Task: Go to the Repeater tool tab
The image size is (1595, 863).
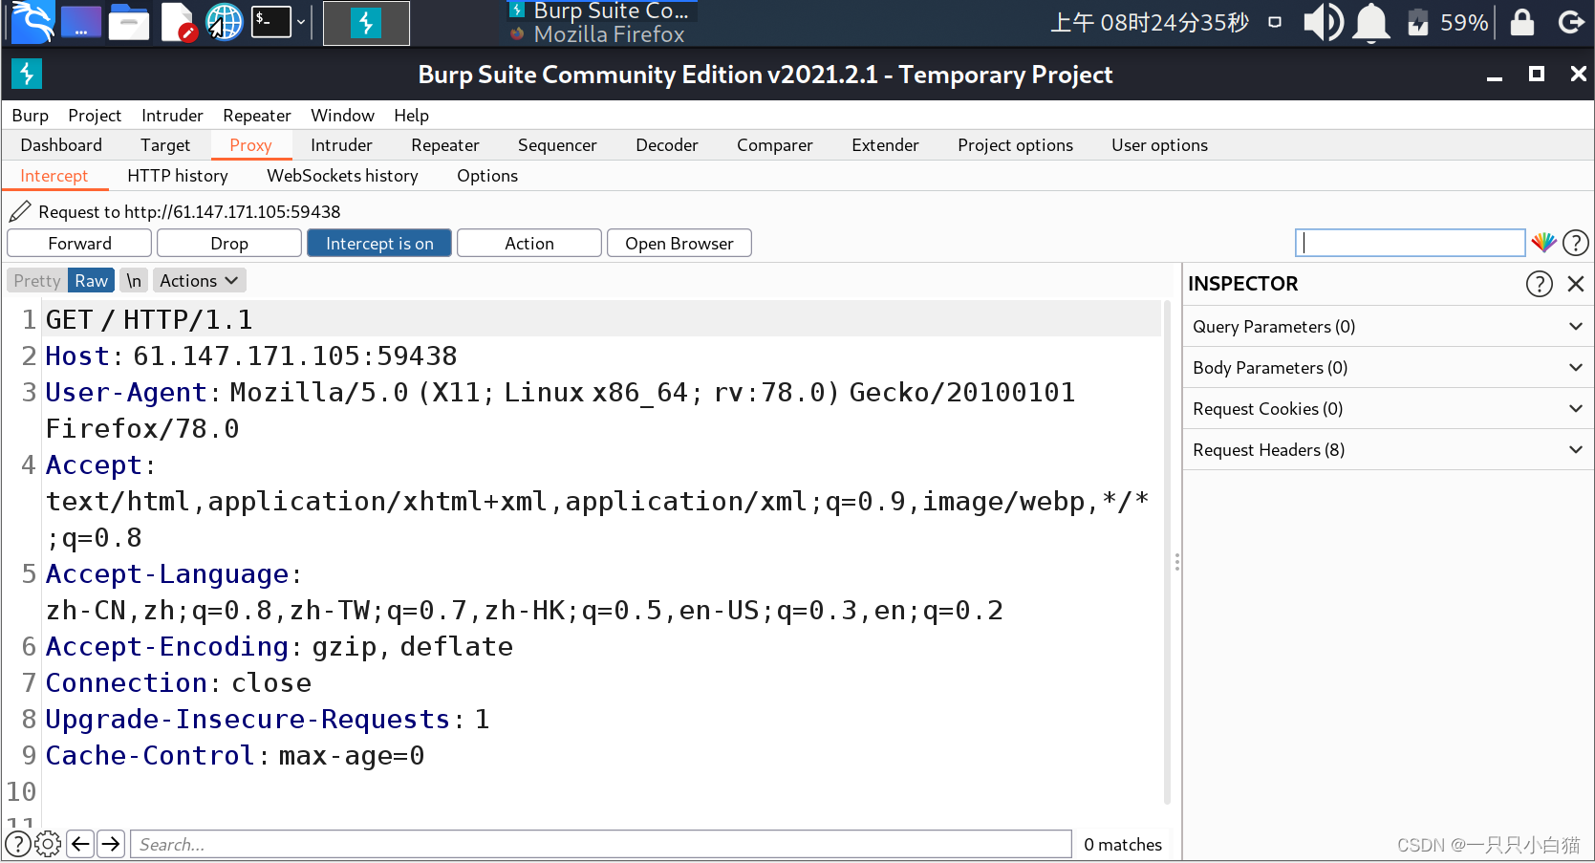Action: 445,145
